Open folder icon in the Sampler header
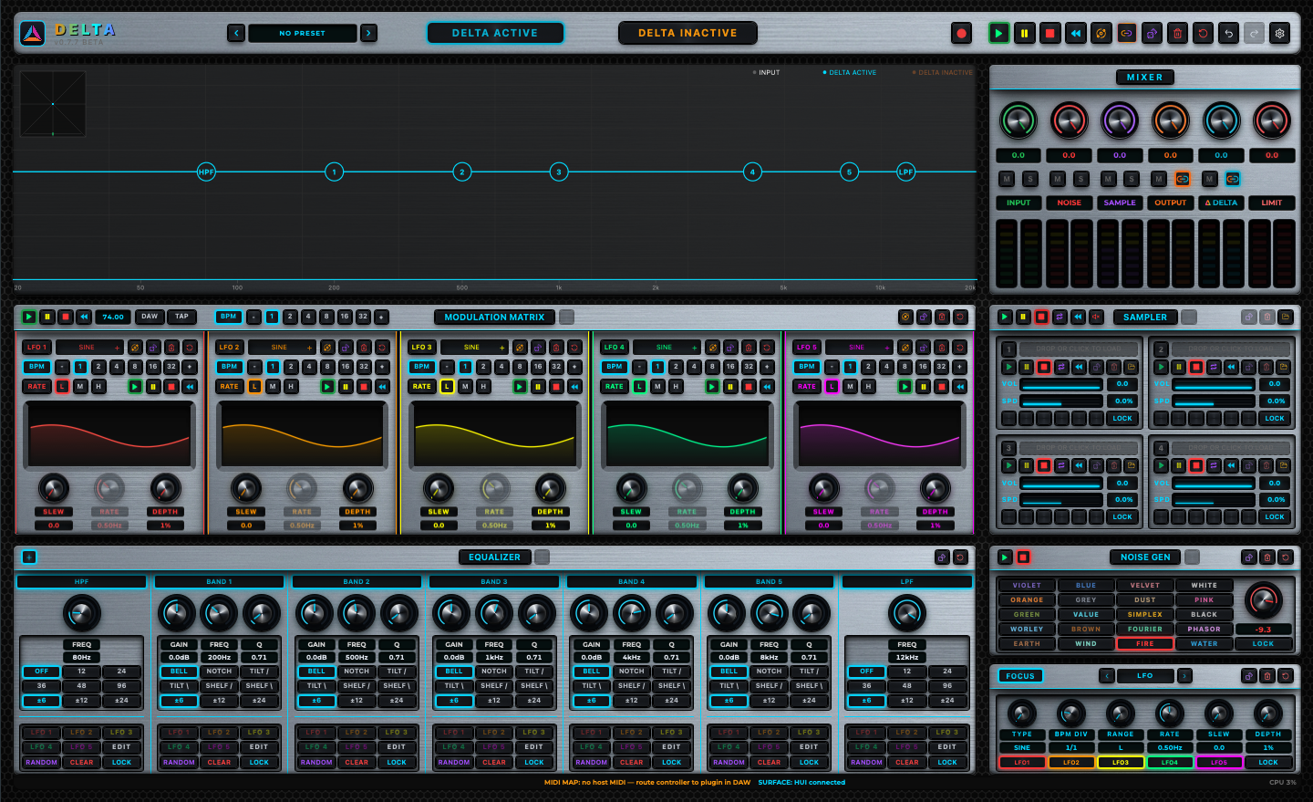Screen dimensions: 1313x802 pos(1286,317)
